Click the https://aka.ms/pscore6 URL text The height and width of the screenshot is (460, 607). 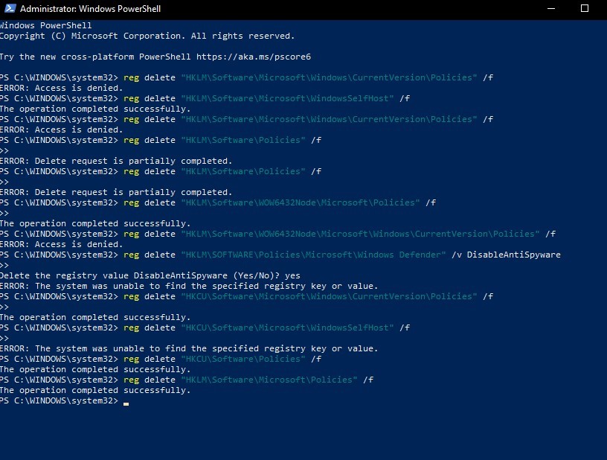(254, 57)
